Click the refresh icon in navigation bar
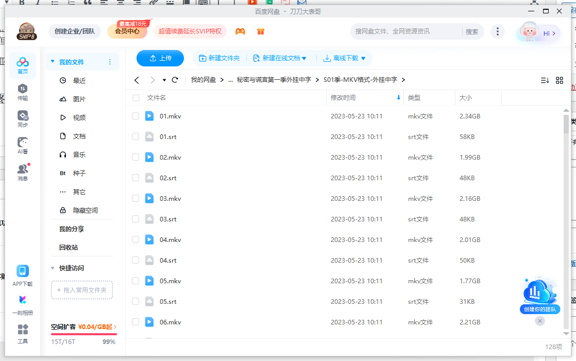The width and height of the screenshot is (576, 361). [x=175, y=80]
